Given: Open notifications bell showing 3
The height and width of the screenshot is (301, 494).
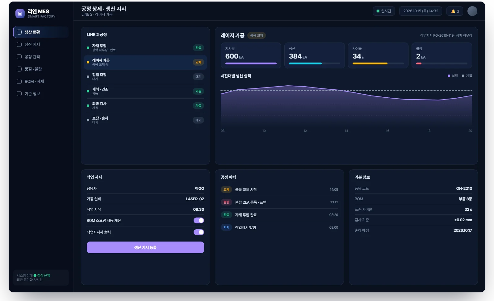Looking at the screenshot, I should (x=455, y=11).
